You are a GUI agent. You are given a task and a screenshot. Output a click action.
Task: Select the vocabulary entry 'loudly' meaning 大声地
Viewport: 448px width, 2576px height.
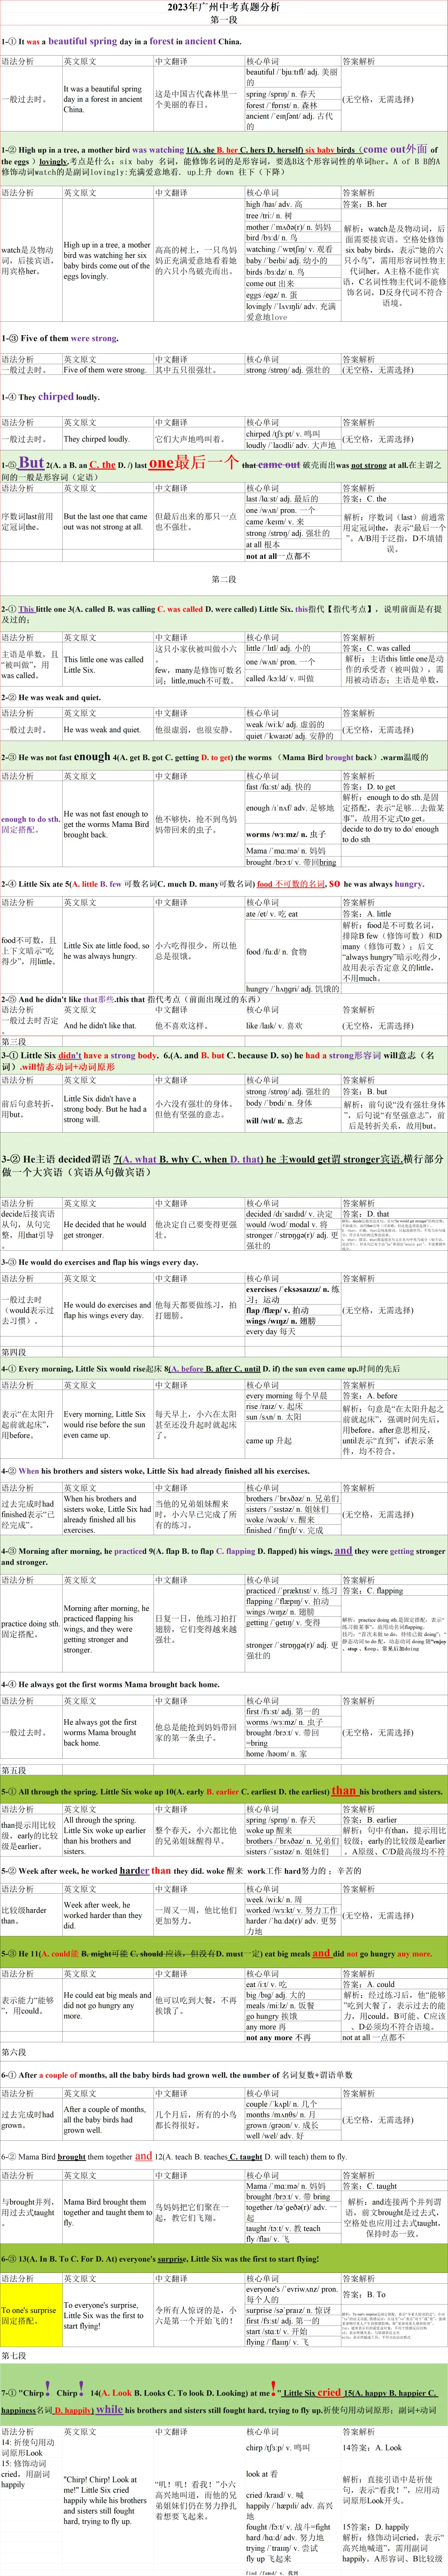click(291, 445)
